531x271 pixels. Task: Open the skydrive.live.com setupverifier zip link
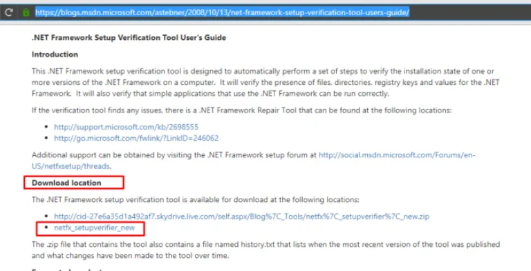tap(242, 217)
